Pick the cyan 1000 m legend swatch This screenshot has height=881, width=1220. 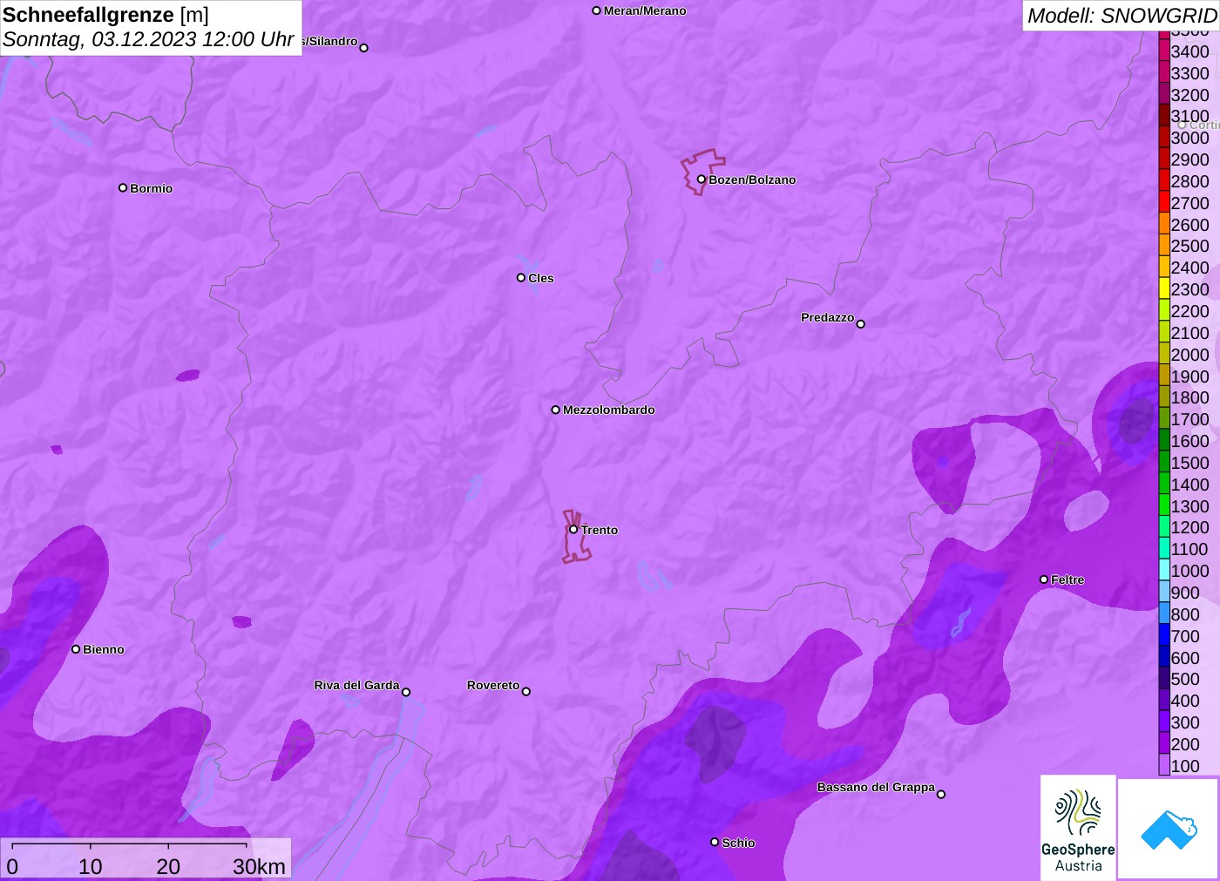tap(1164, 570)
